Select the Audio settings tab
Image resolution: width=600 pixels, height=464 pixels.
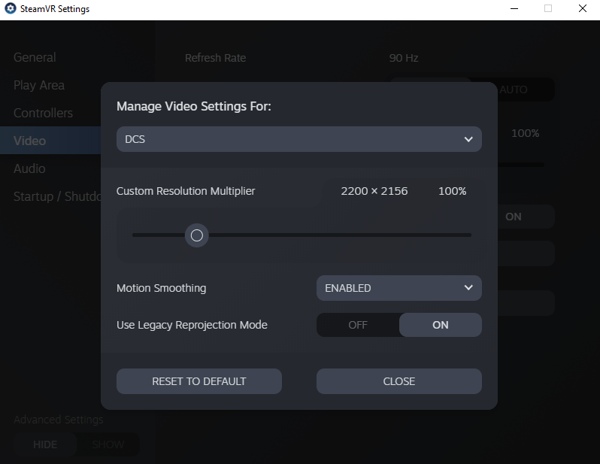(x=29, y=168)
